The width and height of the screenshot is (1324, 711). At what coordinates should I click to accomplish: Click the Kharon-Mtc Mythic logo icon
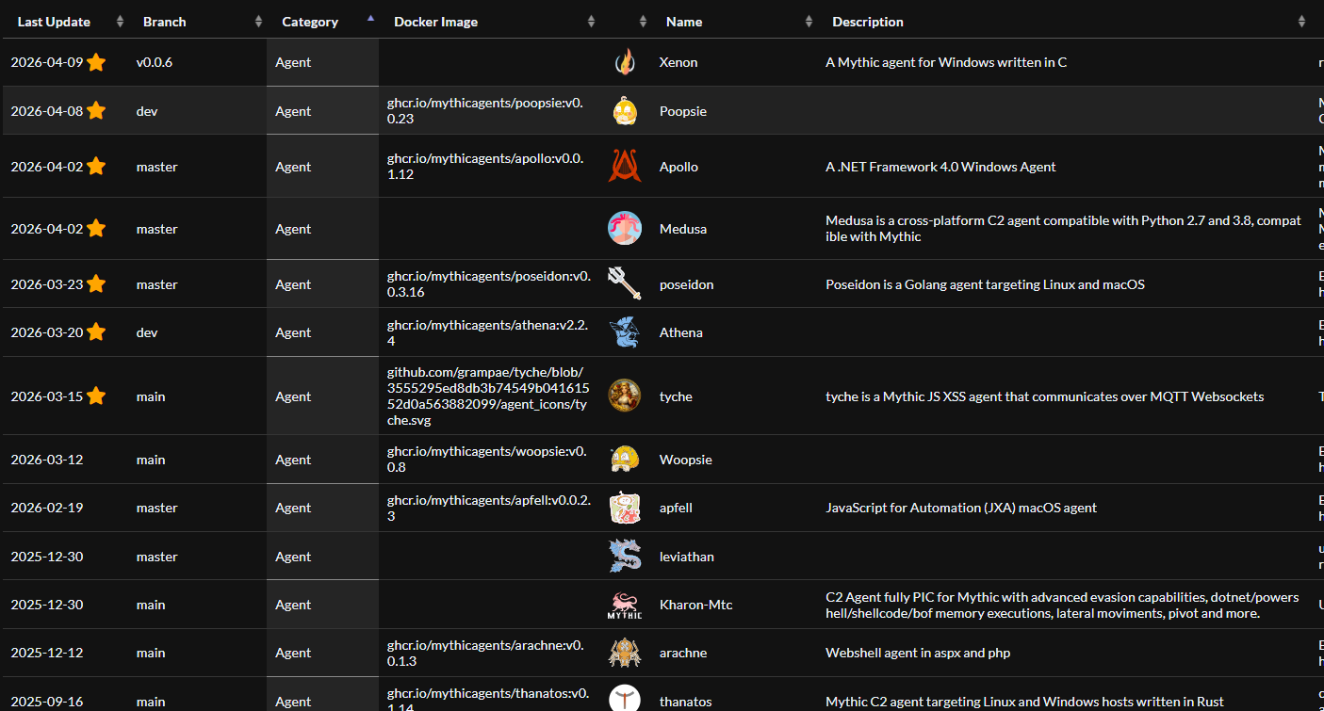pyautogui.click(x=625, y=605)
